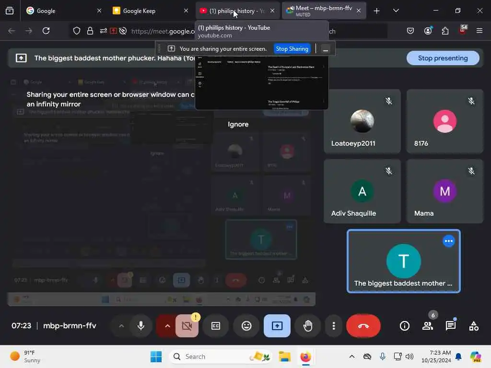Click the present screen button in control bar
Image resolution: width=491 pixels, height=368 pixels.
point(277,326)
